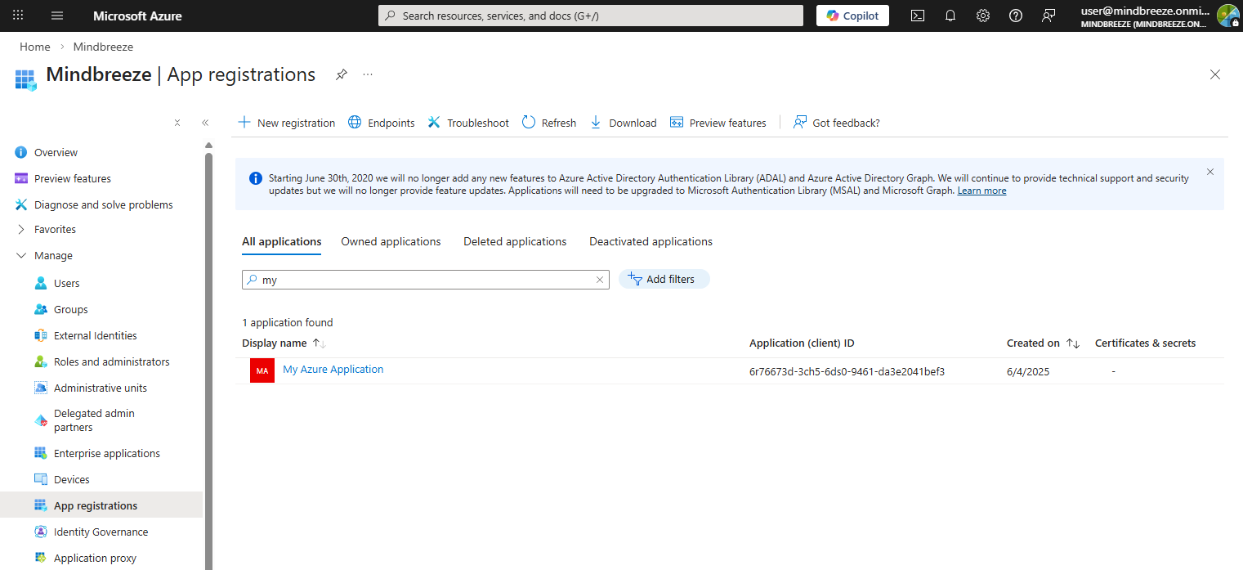Click the help question mark icon

[1016, 16]
